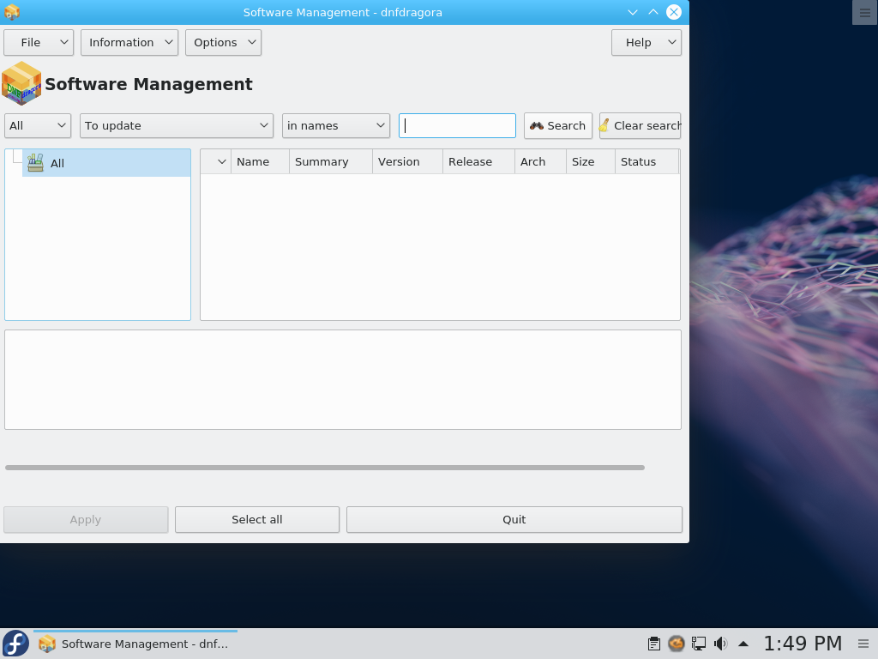Click the package description text area
Screen dimensions: 878x659
(343, 380)
